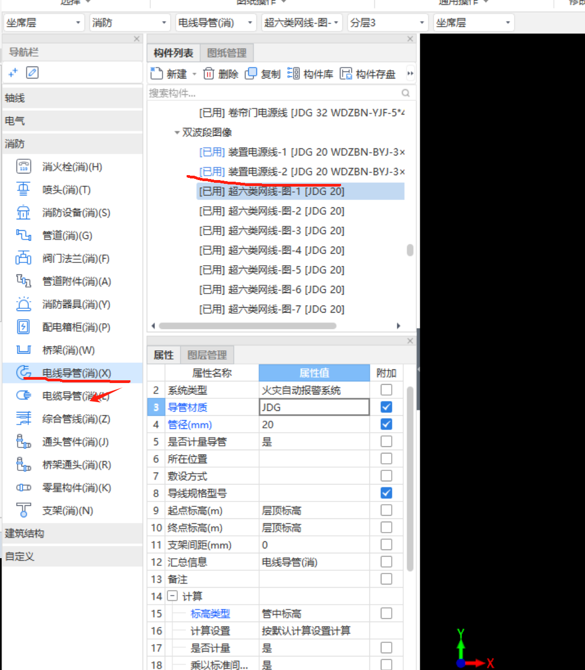
Task: Uncheck 附加 checkbox for 管径(mm) row
Action: click(386, 424)
